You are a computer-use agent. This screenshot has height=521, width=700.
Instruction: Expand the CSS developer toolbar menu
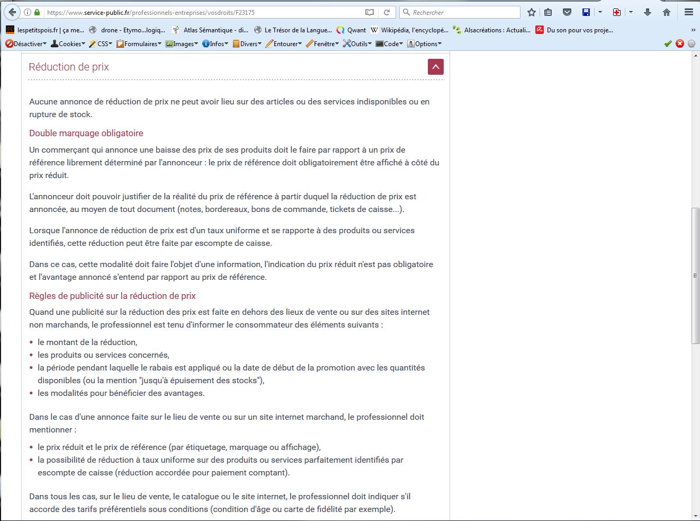pyautogui.click(x=101, y=44)
